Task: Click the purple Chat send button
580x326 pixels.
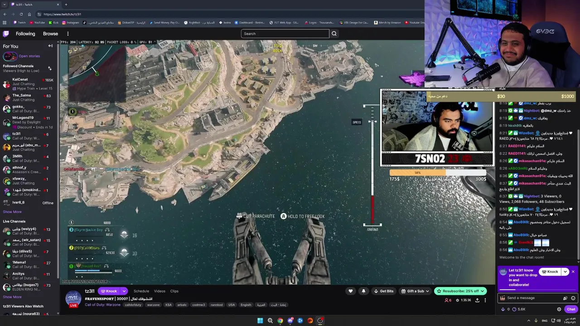Action: point(571,309)
